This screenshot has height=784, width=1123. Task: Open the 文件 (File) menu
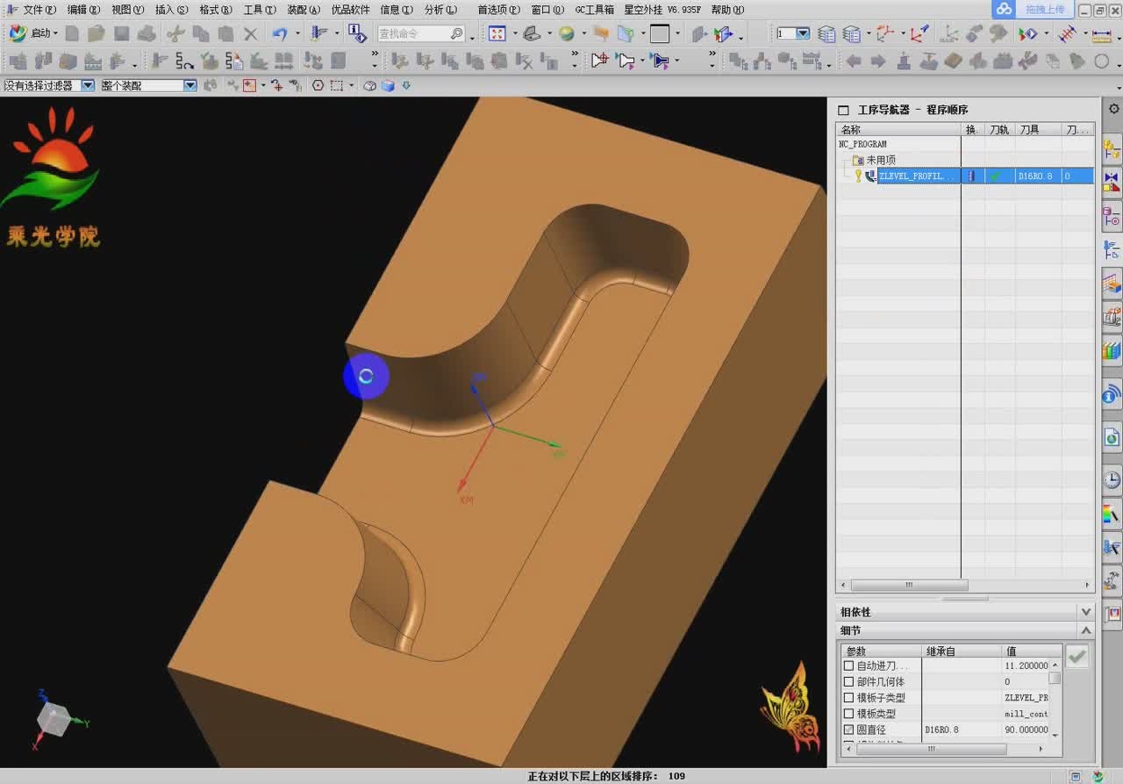click(39, 10)
